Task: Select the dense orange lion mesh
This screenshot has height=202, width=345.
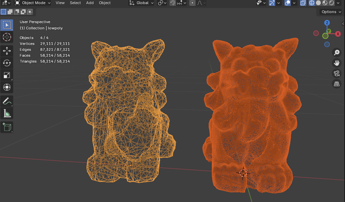Action: pyautogui.click(x=252, y=116)
